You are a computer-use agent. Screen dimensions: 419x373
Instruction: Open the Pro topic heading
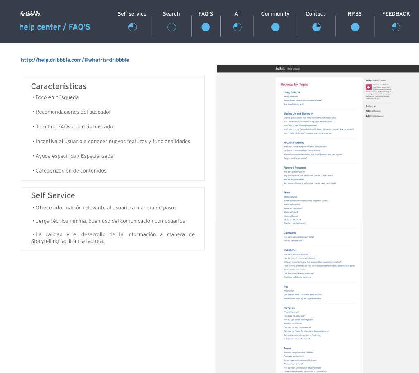click(x=286, y=287)
